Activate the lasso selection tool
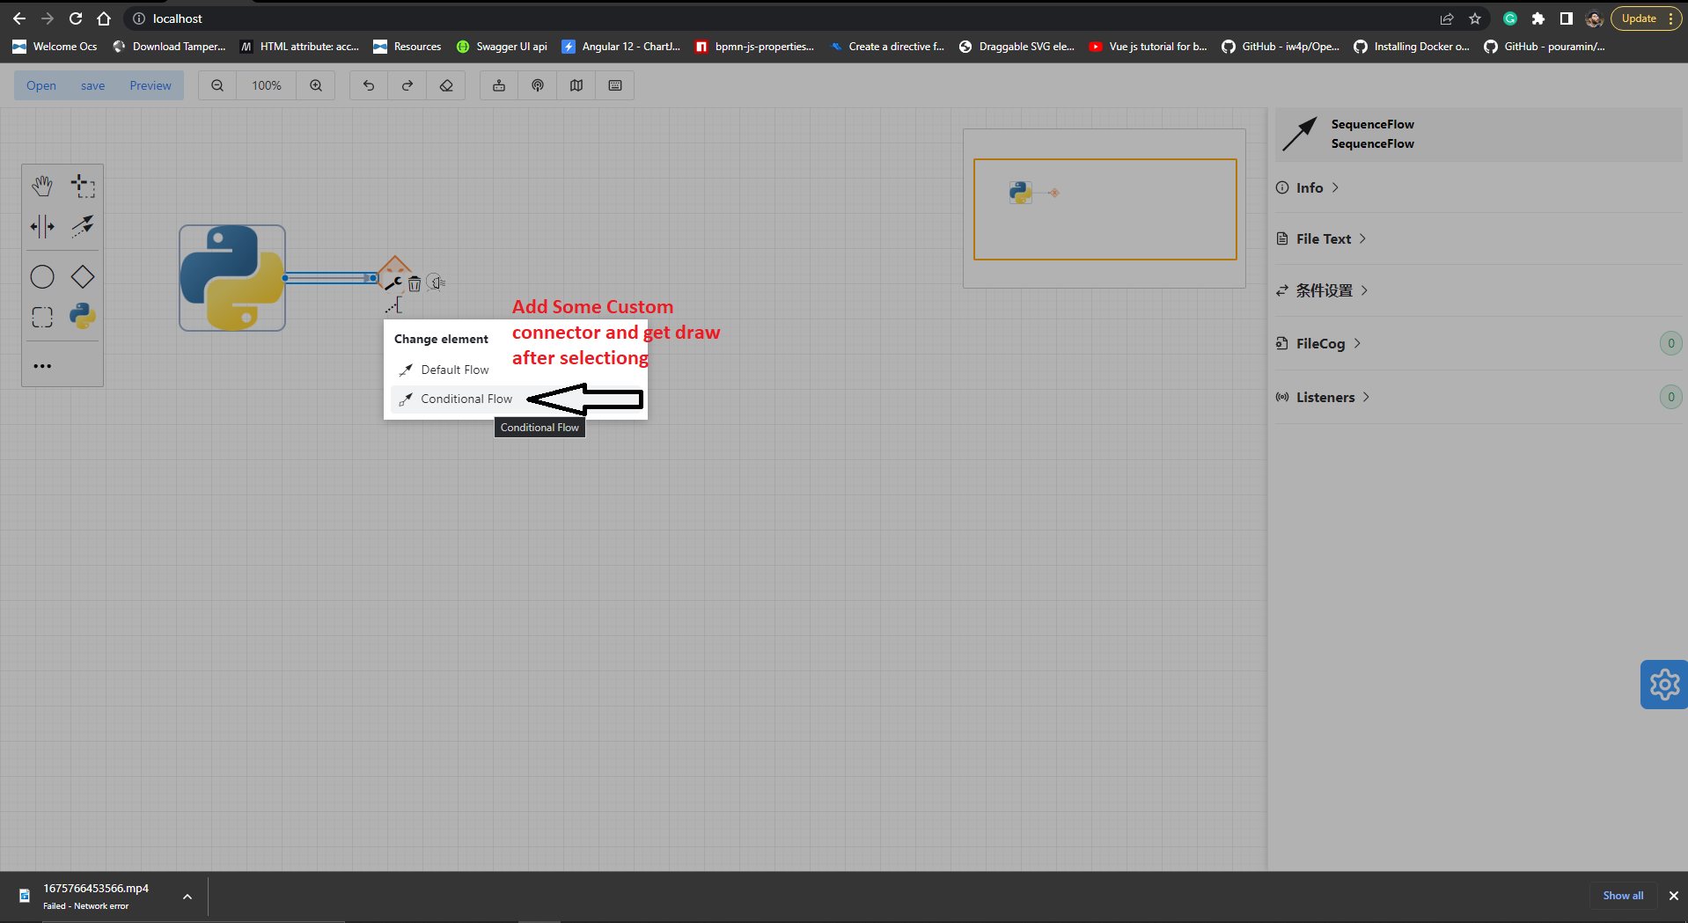 click(x=82, y=186)
